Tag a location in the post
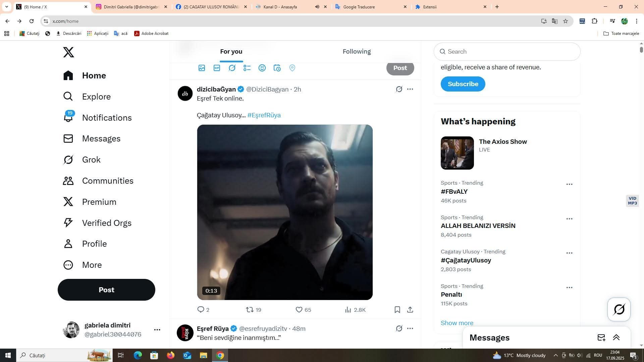This screenshot has width=644, height=362. (292, 68)
